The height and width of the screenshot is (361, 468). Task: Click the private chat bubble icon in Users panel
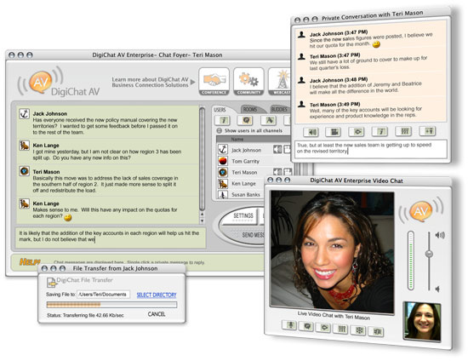click(246, 120)
